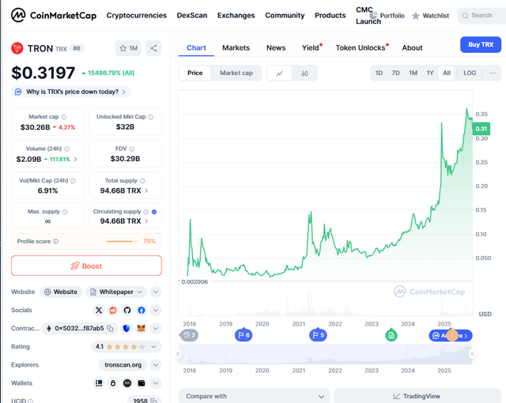
Task: Click the flag marker labeled 6 on timeline
Action: [x=244, y=335]
